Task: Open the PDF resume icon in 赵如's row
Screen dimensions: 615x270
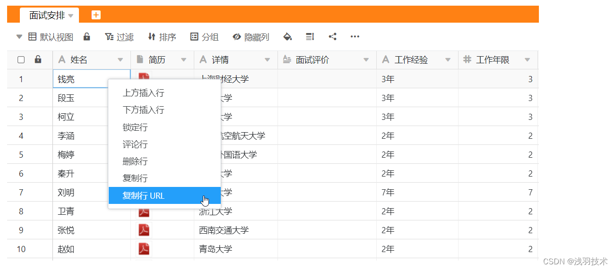Action: [144, 249]
